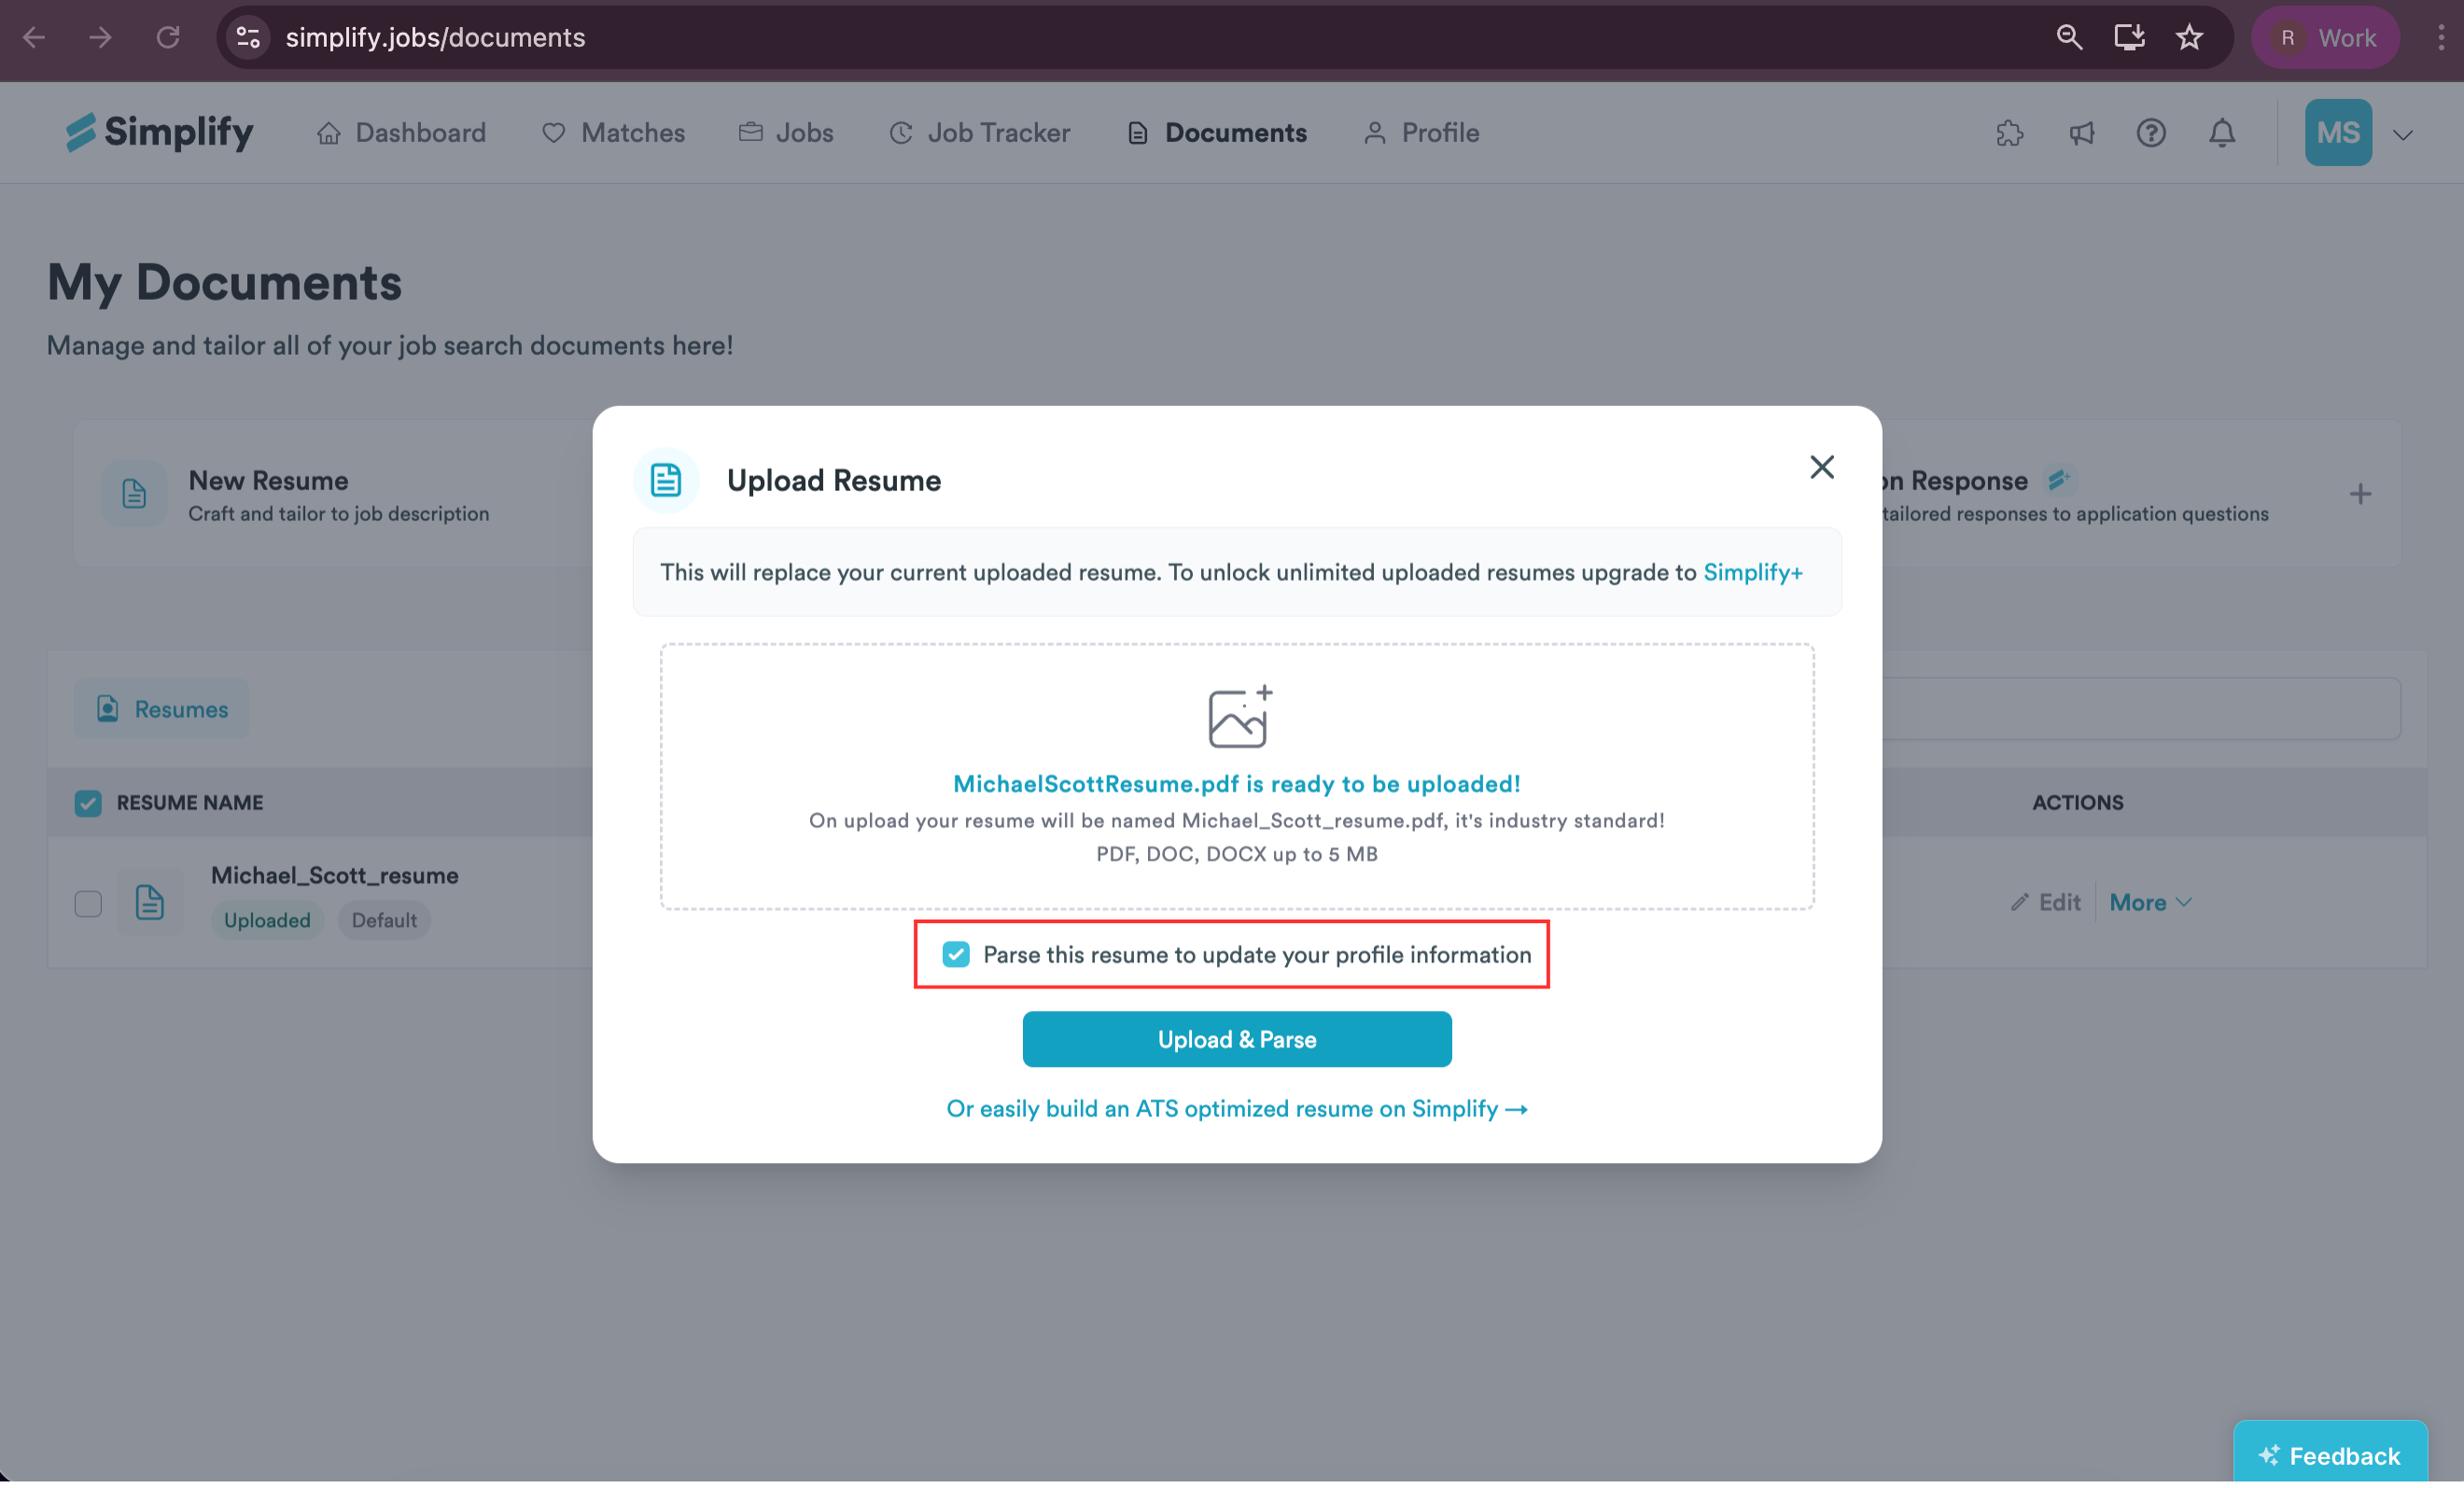Image resolution: width=2464 pixels, height=1488 pixels.
Task: Open the Work browser profile button
Action: coord(2325,37)
